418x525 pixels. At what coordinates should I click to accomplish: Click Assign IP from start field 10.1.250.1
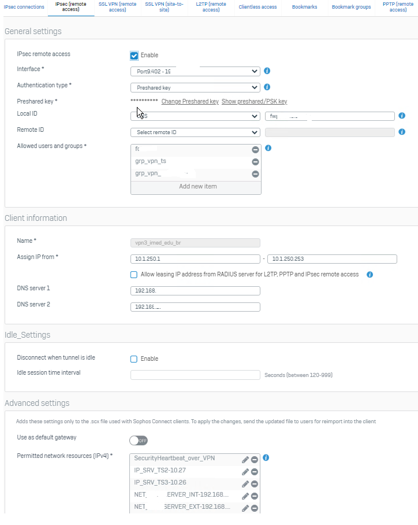point(195,259)
